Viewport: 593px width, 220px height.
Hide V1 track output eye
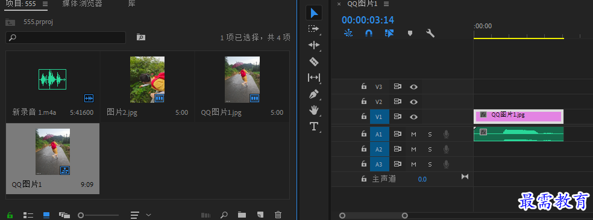point(414,117)
